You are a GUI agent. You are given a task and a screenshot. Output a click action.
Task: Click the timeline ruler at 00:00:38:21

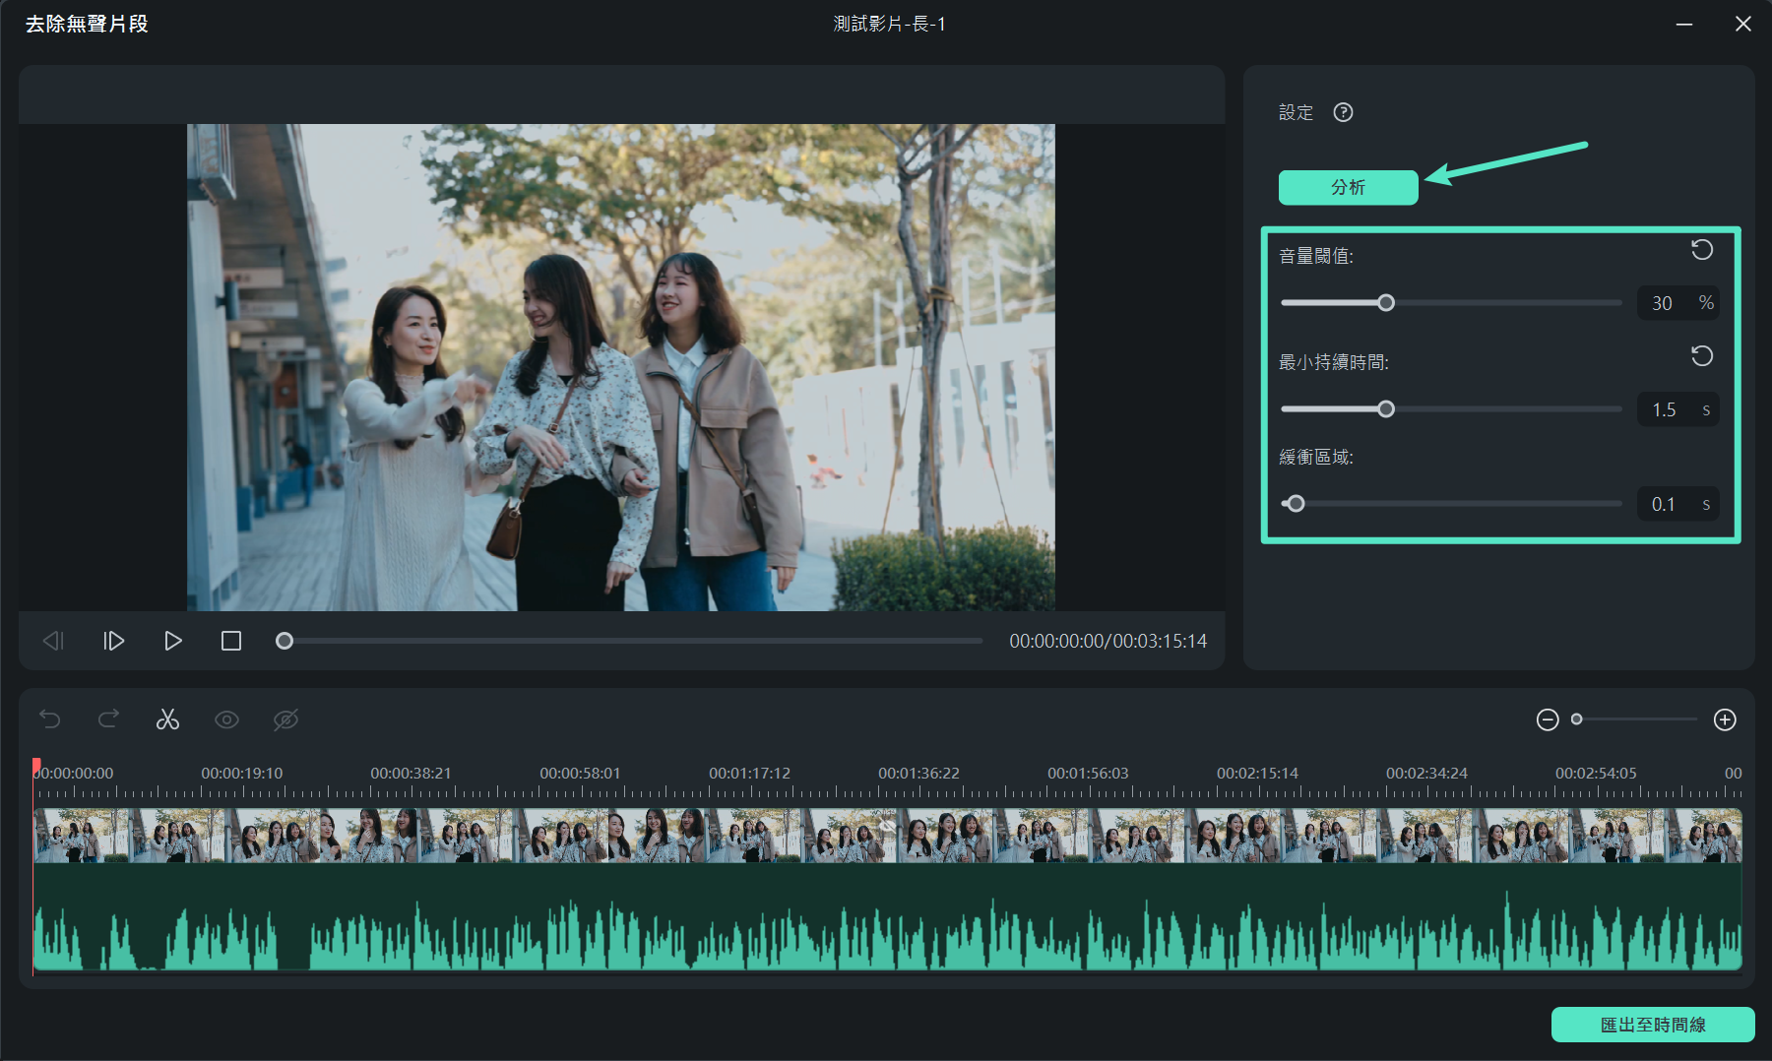[x=411, y=774]
